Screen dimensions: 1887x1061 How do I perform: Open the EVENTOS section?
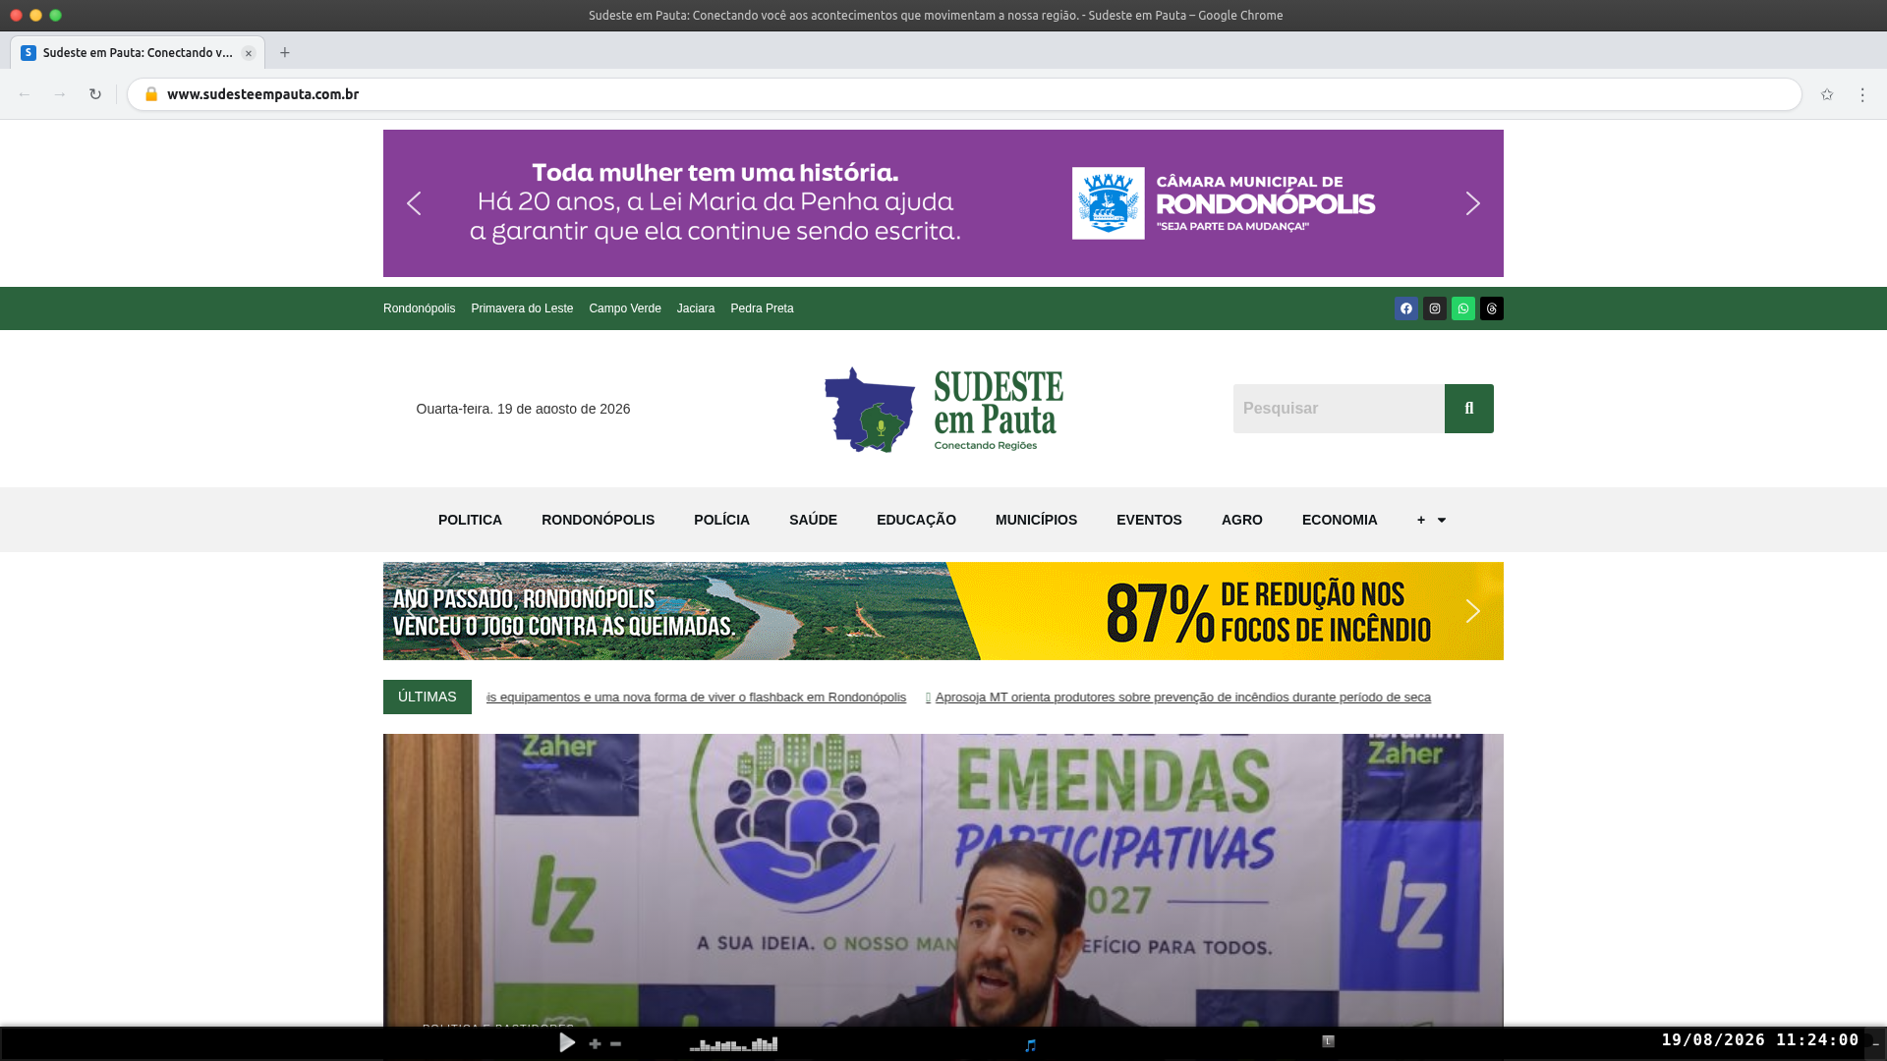click(1149, 520)
